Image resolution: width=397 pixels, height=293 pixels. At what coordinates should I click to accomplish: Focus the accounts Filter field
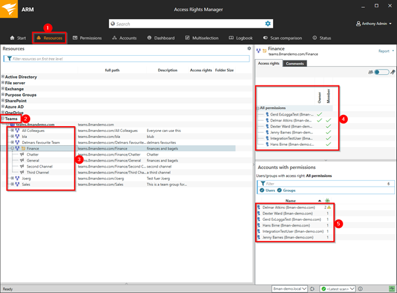[x=325, y=183]
